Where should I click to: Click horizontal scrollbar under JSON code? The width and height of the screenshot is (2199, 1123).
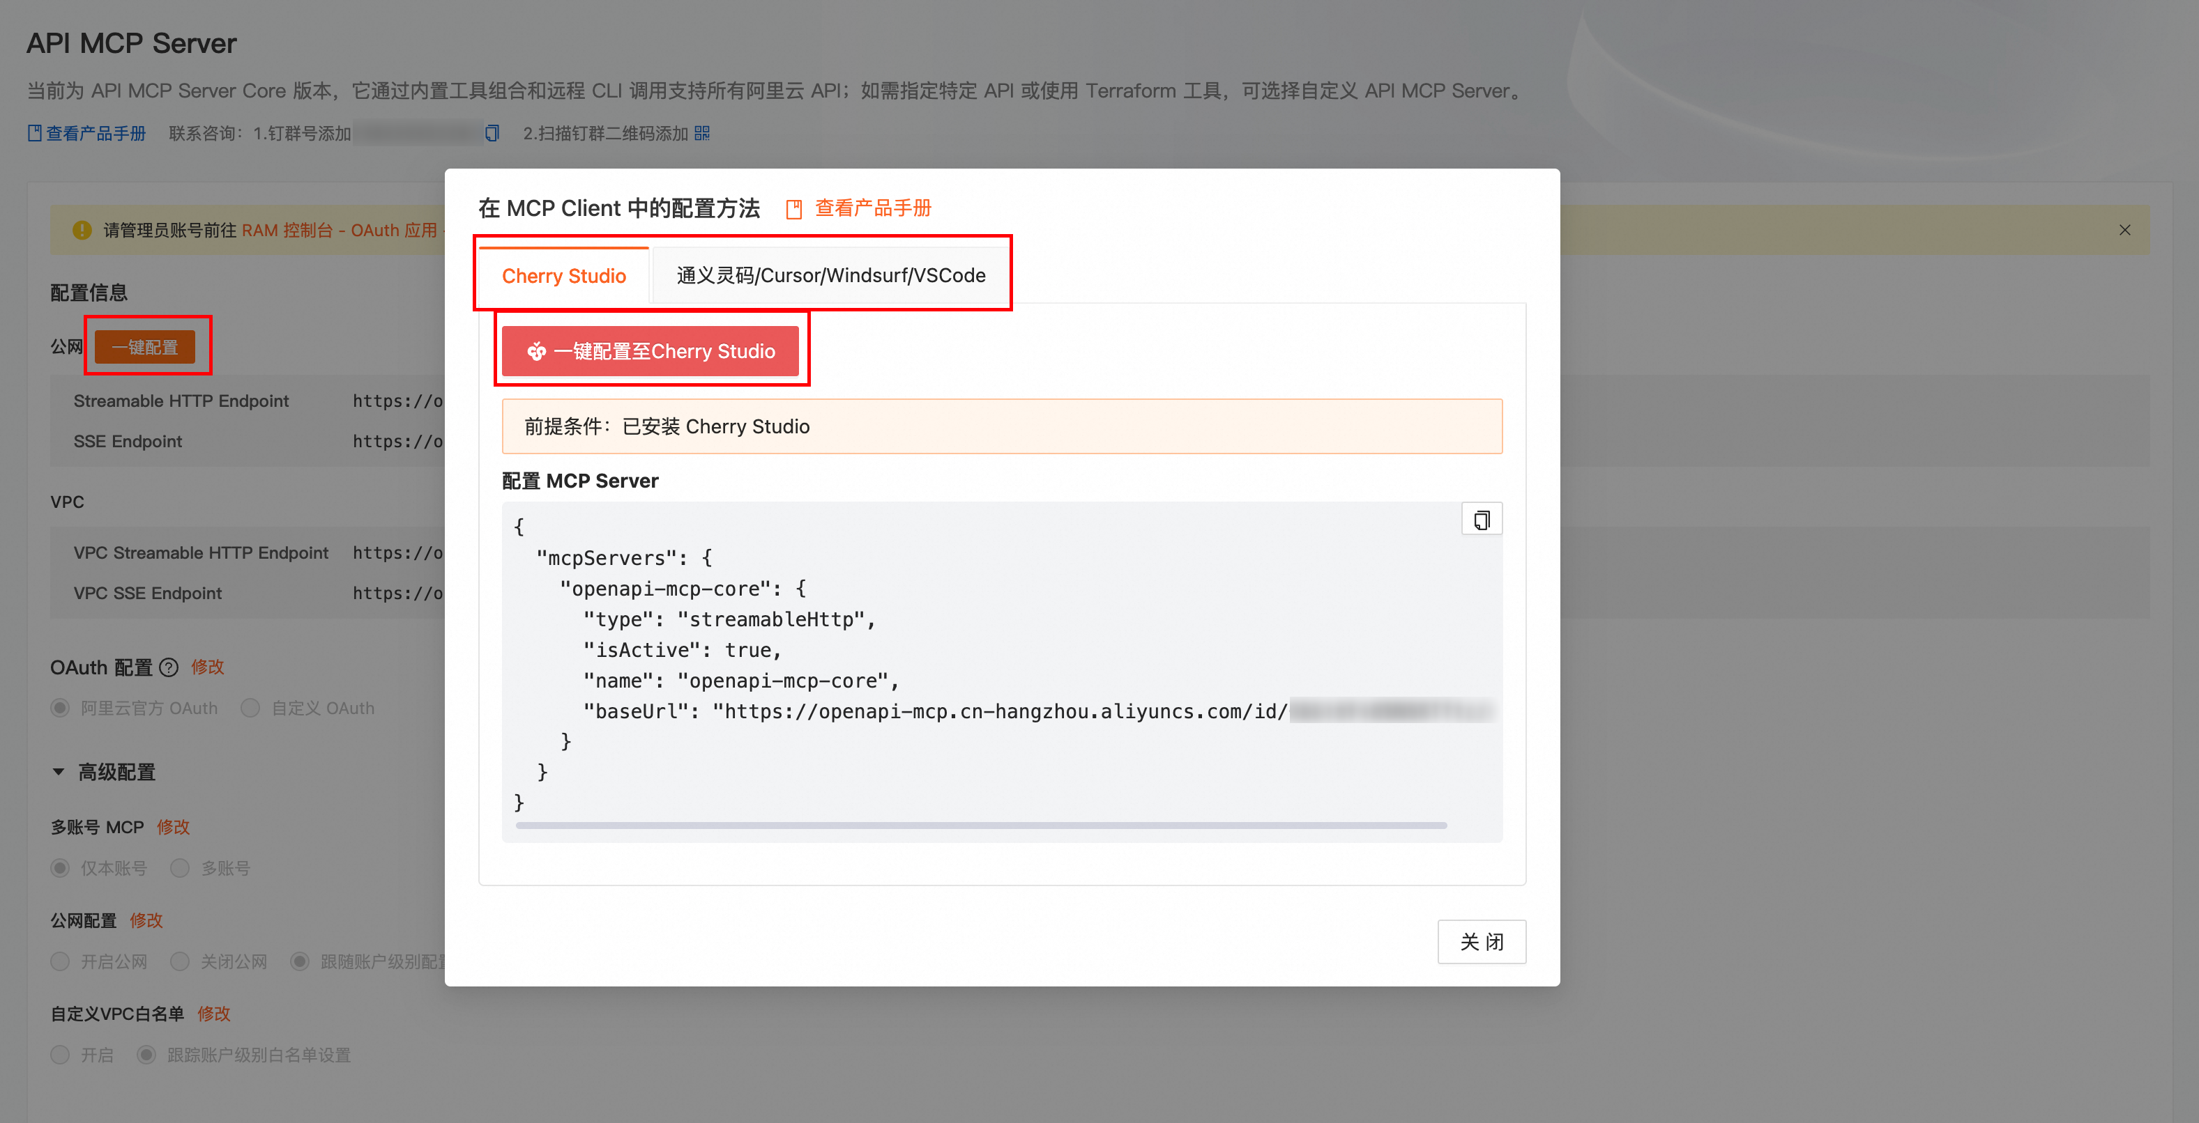tap(980, 826)
